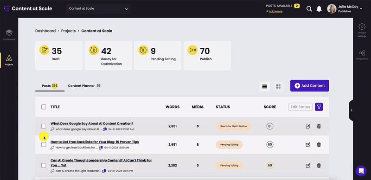Switch to list view
This screenshot has width=371, height=180.
pos(264,86)
